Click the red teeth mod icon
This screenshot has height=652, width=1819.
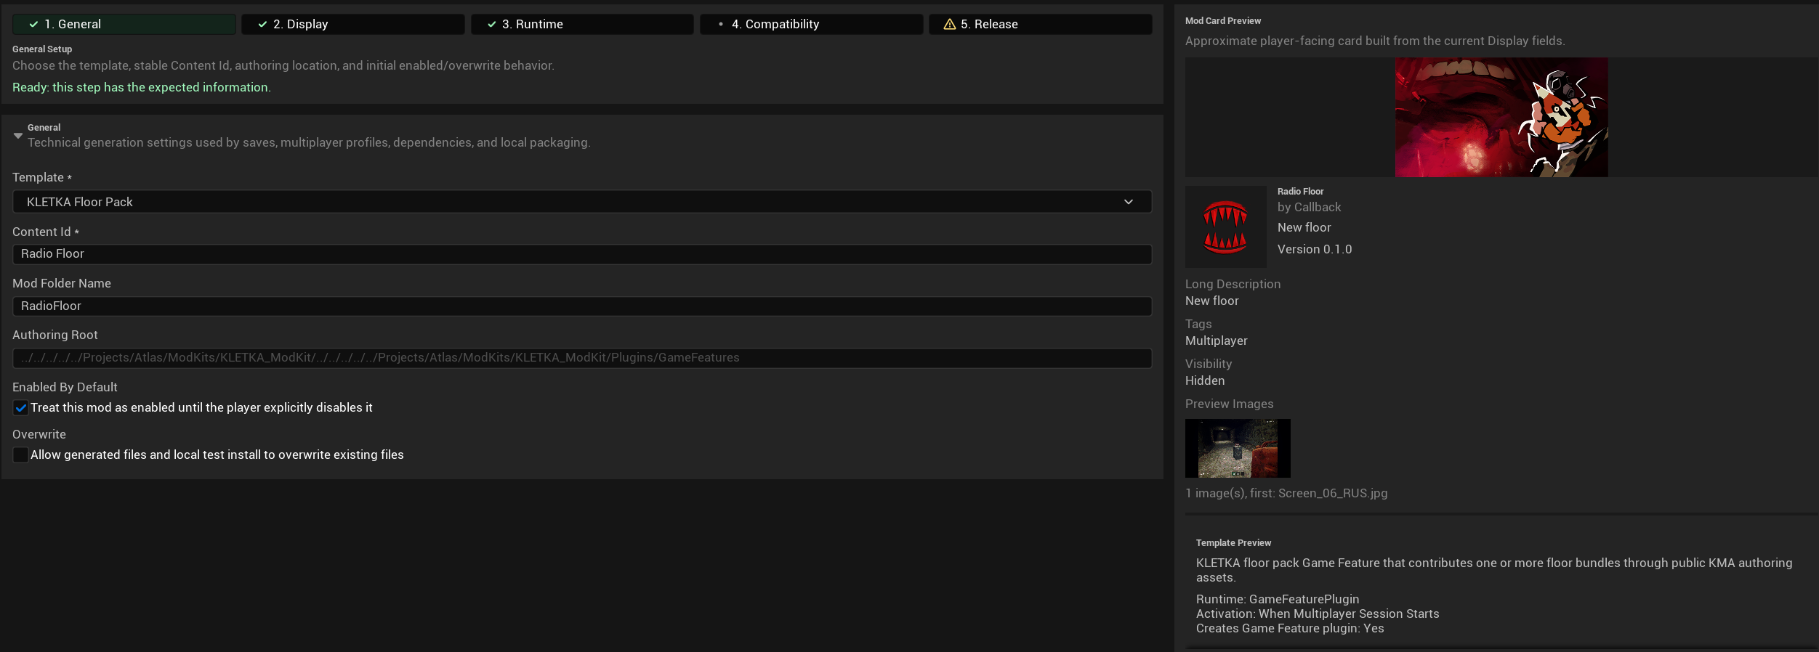coord(1225,227)
